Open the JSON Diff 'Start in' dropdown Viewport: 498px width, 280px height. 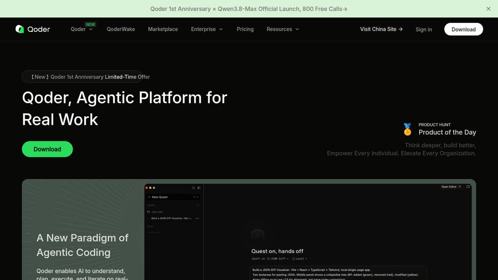click(278, 258)
